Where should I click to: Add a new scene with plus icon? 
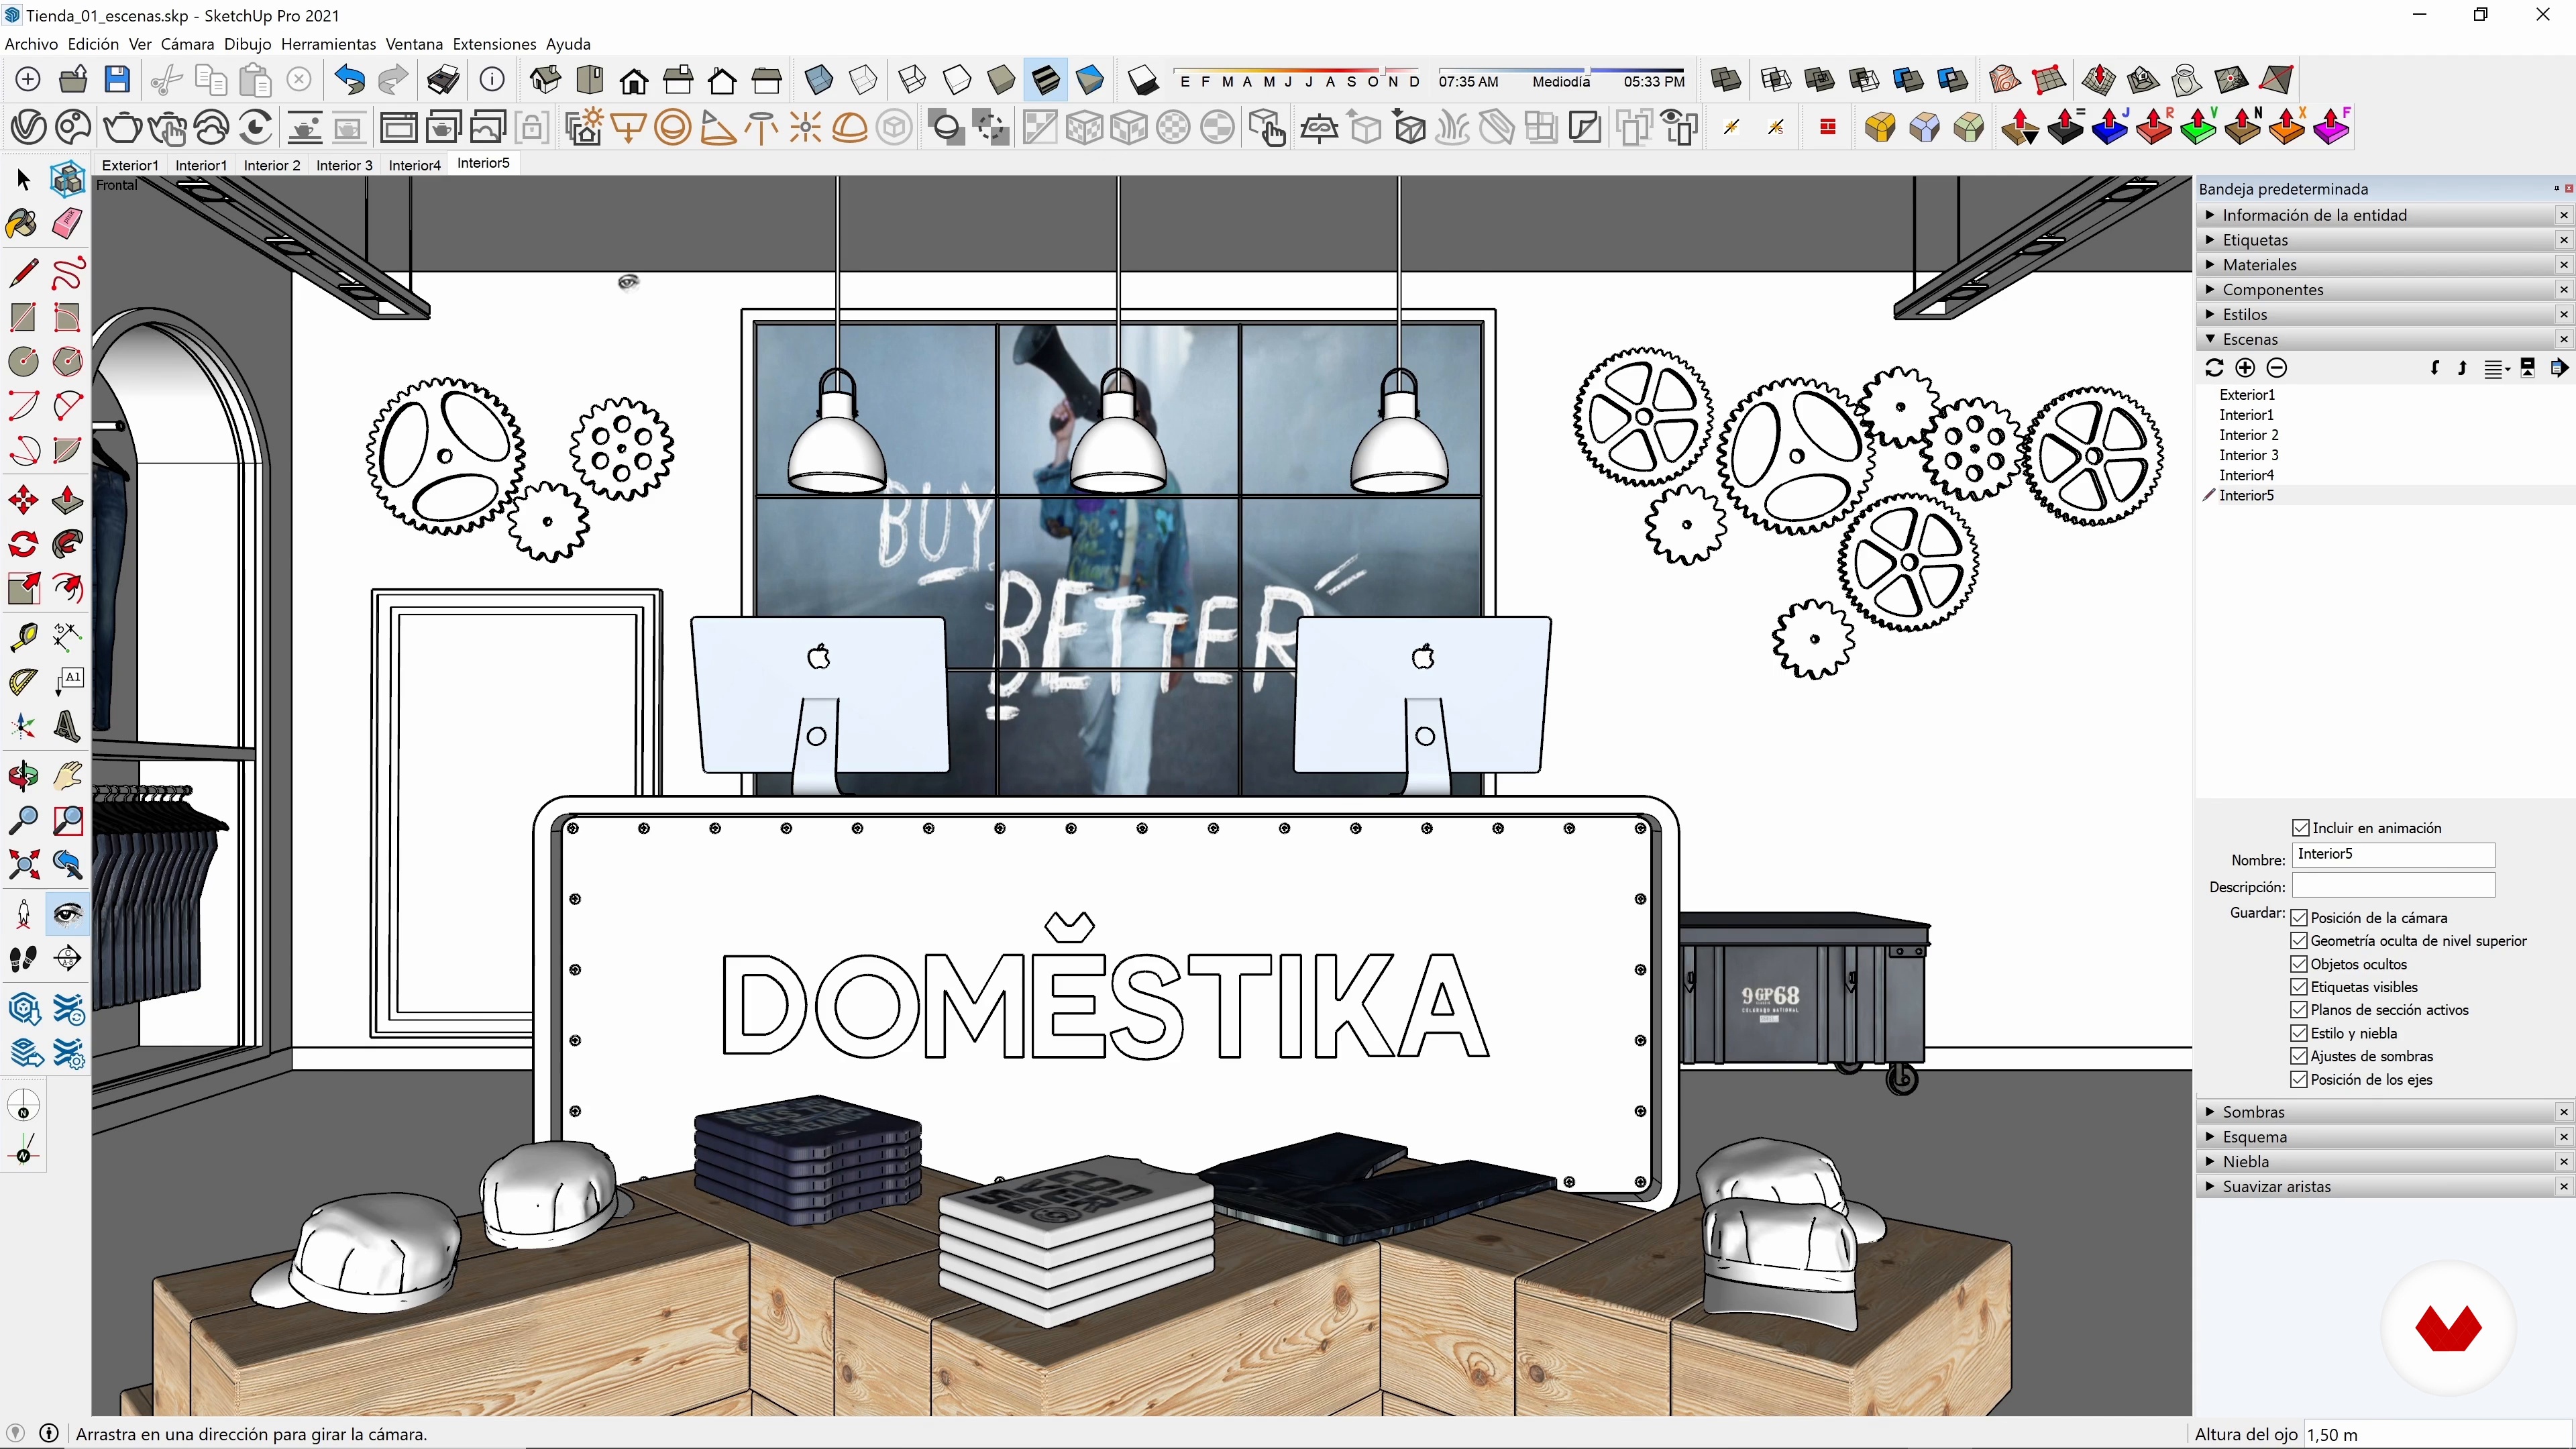(x=2246, y=368)
